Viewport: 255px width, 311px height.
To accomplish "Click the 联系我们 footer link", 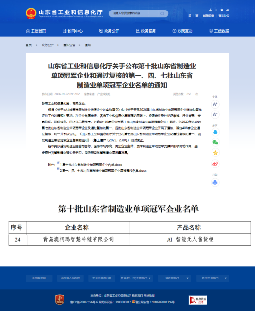I will tap(137, 296).
